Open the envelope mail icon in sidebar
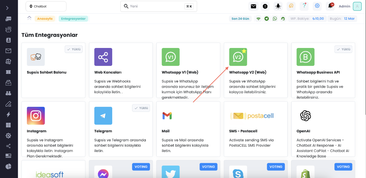Viewport: 366px width, 178px height. (9, 51)
